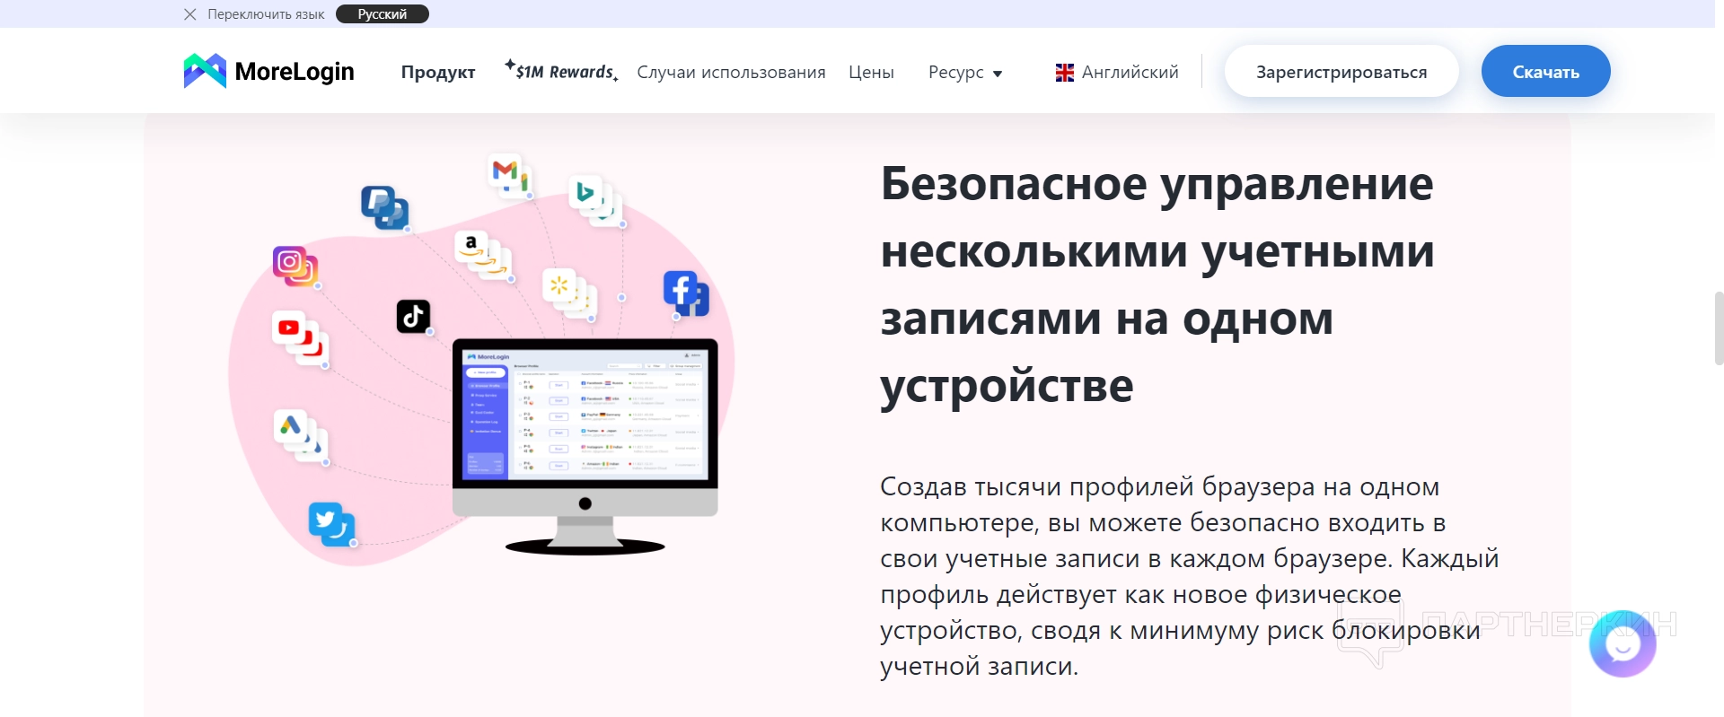Click the Скачать download button
Image resolution: width=1724 pixels, height=717 pixels.
(x=1545, y=72)
